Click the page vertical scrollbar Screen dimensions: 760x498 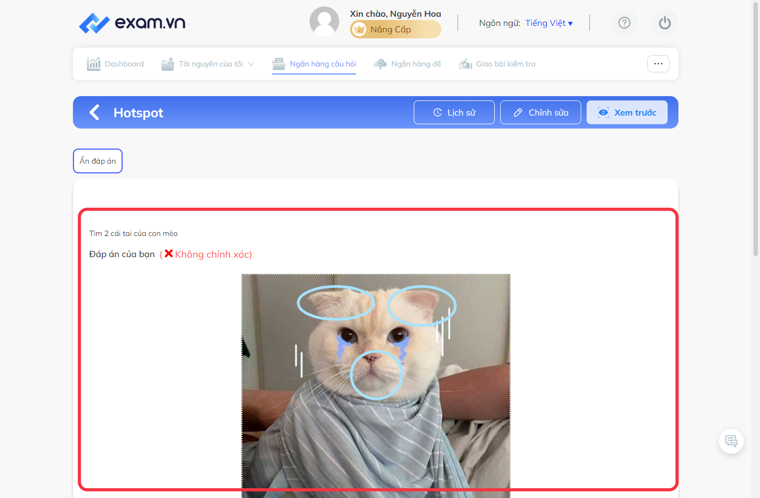click(756, 129)
